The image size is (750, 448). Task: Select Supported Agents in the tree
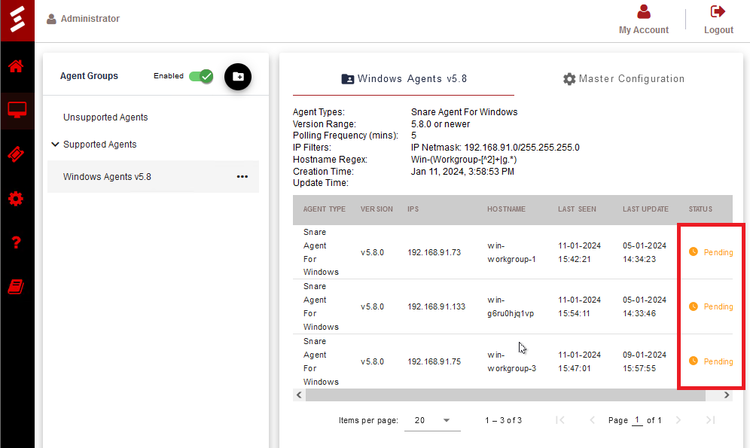(x=99, y=145)
